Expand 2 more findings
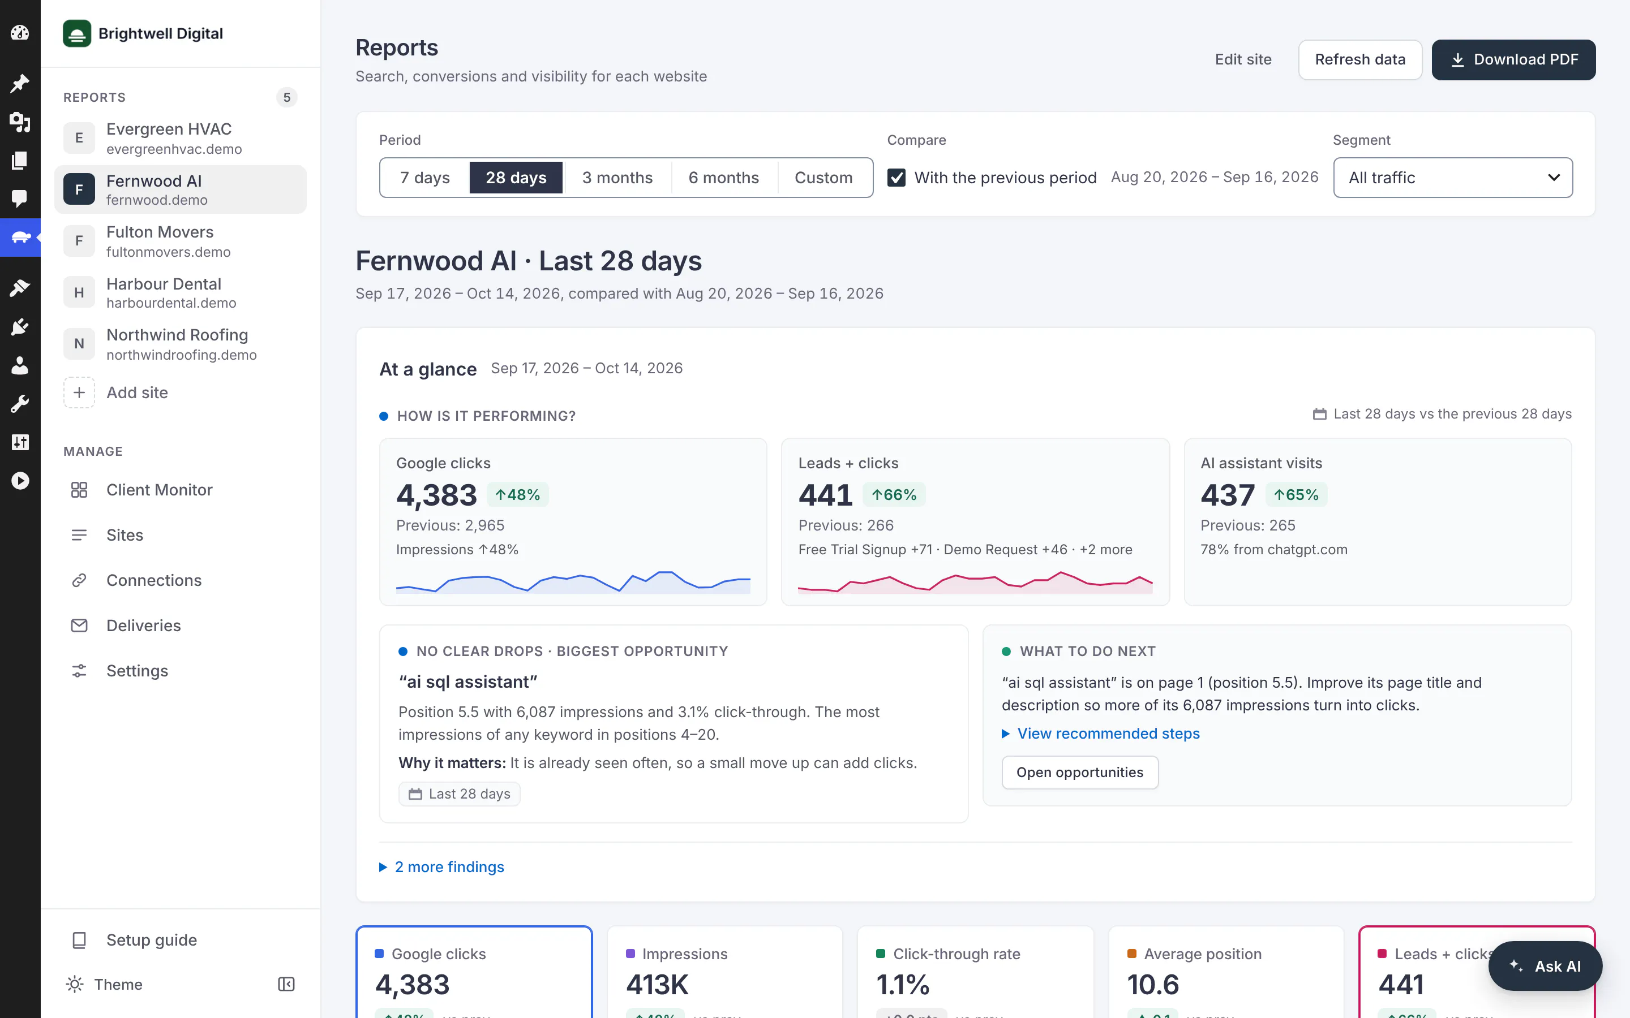1630x1018 pixels. click(442, 866)
